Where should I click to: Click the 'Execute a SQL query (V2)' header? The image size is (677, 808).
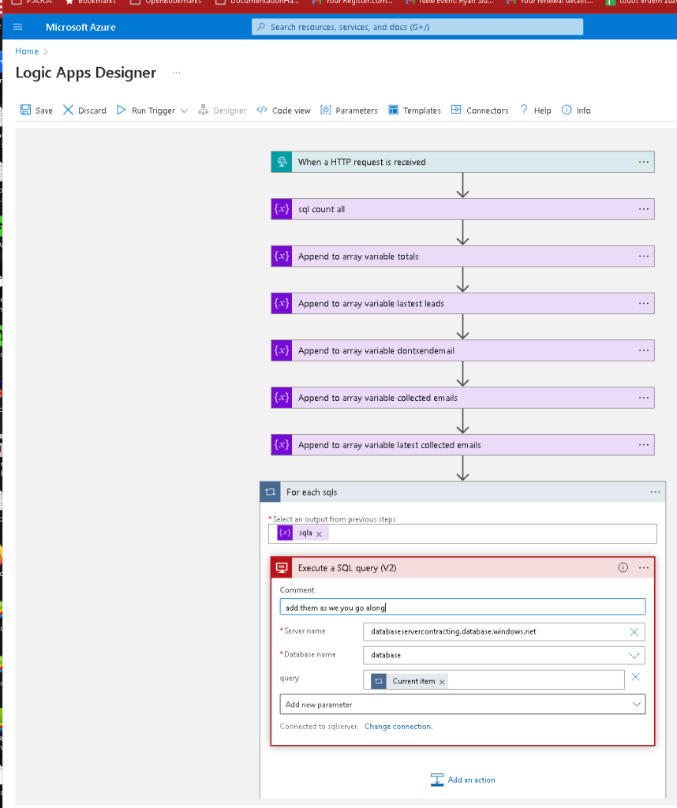point(462,568)
